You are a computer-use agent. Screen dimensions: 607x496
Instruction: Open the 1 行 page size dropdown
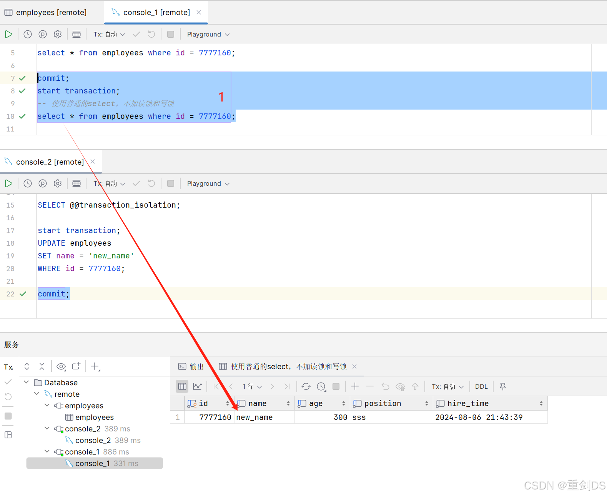(x=252, y=386)
